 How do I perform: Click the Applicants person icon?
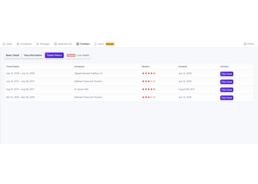click(x=55, y=44)
